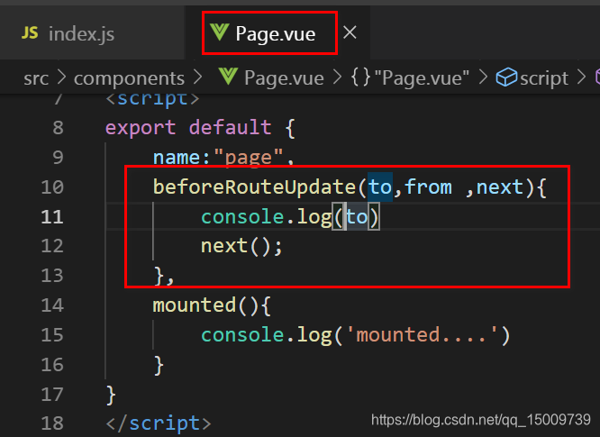600x437 pixels.
Task: Click line number 11 in the gutter
Action: point(52,217)
